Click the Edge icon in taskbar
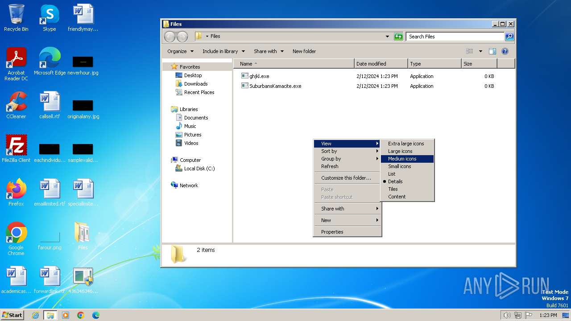The image size is (571, 321). 95,315
